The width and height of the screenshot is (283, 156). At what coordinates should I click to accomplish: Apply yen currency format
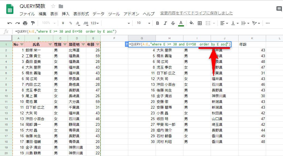[x=63, y=23]
